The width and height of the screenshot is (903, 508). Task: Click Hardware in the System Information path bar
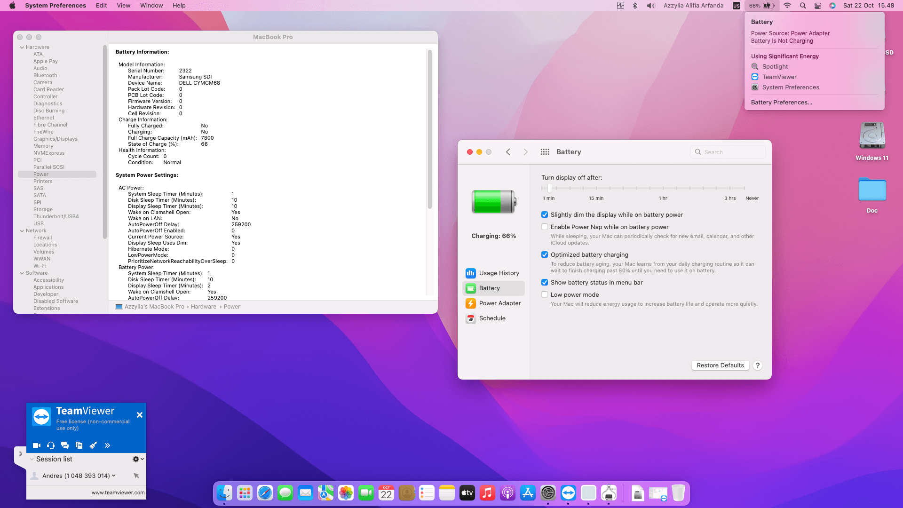204,307
